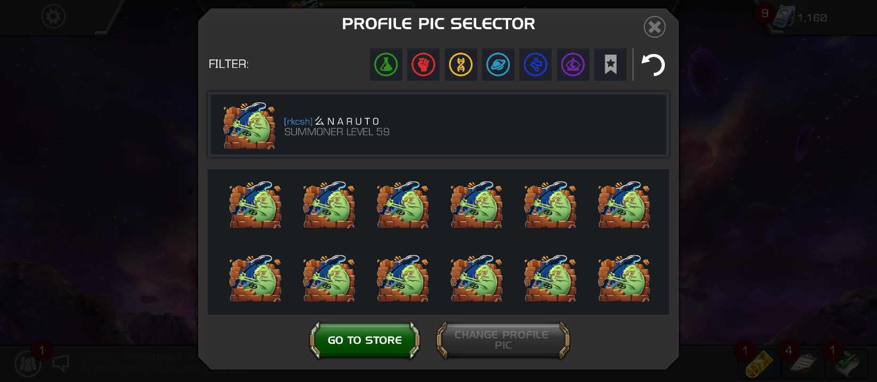877x382 pixels.
Task: Toggle the red Skill fist filter
Action: (x=423, y=65)
